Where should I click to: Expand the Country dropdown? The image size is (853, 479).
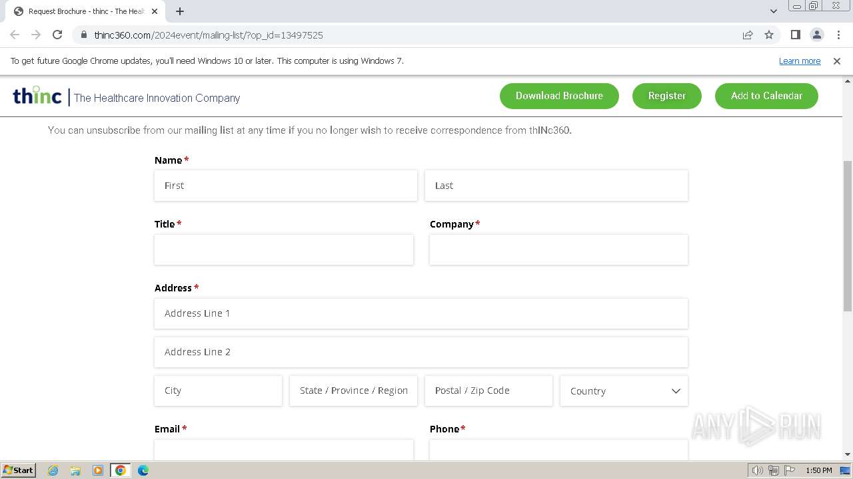[x=624, y=391]
